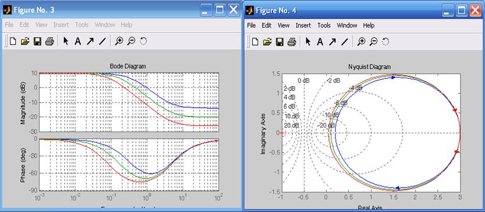Select the Nyquist Diagram title text
The image size is (485, 212).
[x=369, y=67]
